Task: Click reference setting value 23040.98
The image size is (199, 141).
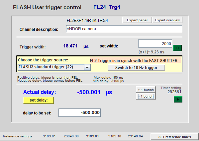Action: click(71, 136)
